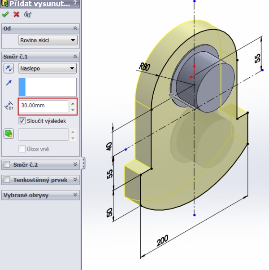Increase depth with the up spinner arrow
Image resolution: width=269 pixels, height=270 pixels.
73,104
